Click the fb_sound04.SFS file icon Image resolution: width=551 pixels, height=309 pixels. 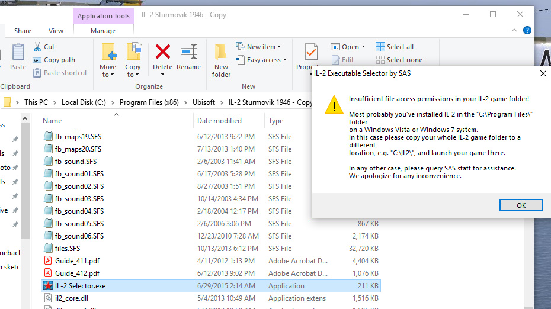48,211
